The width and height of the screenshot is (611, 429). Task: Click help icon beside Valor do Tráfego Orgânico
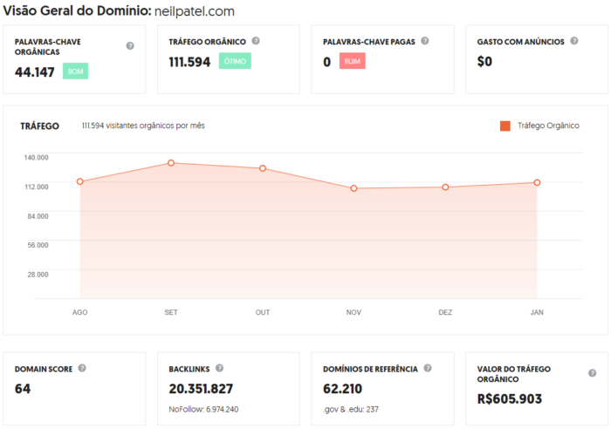point(592,373)
